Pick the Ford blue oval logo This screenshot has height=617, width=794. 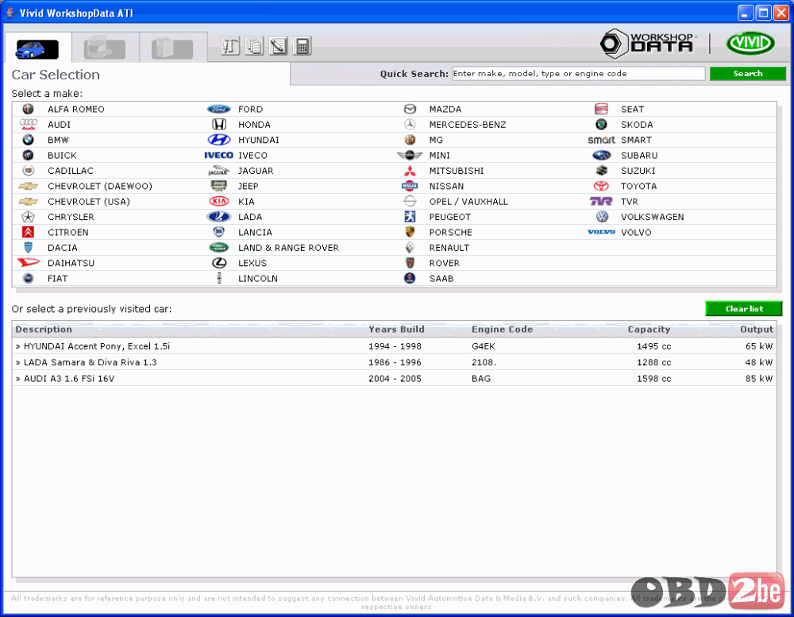(x=219, y=109)
